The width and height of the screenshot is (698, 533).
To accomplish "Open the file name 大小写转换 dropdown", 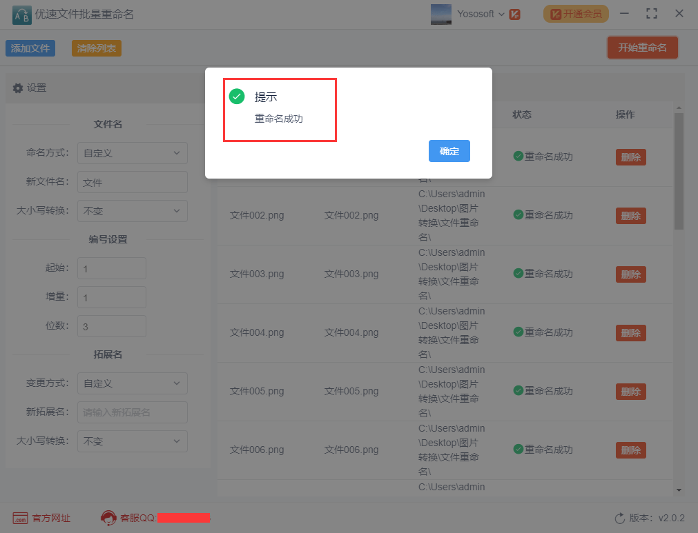I will tap(132, 211).
